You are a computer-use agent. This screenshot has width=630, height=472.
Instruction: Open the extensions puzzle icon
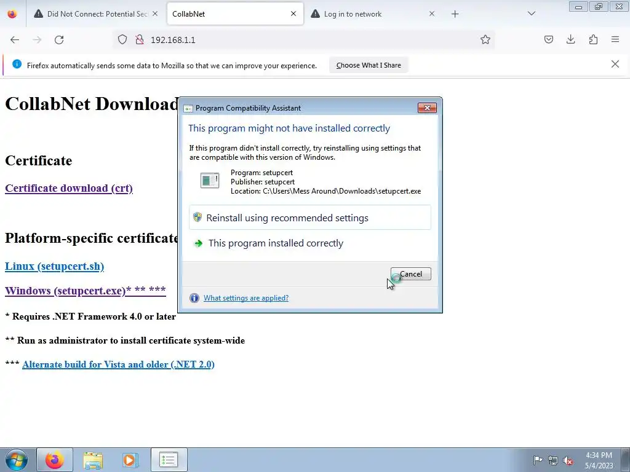coord(593,39)
